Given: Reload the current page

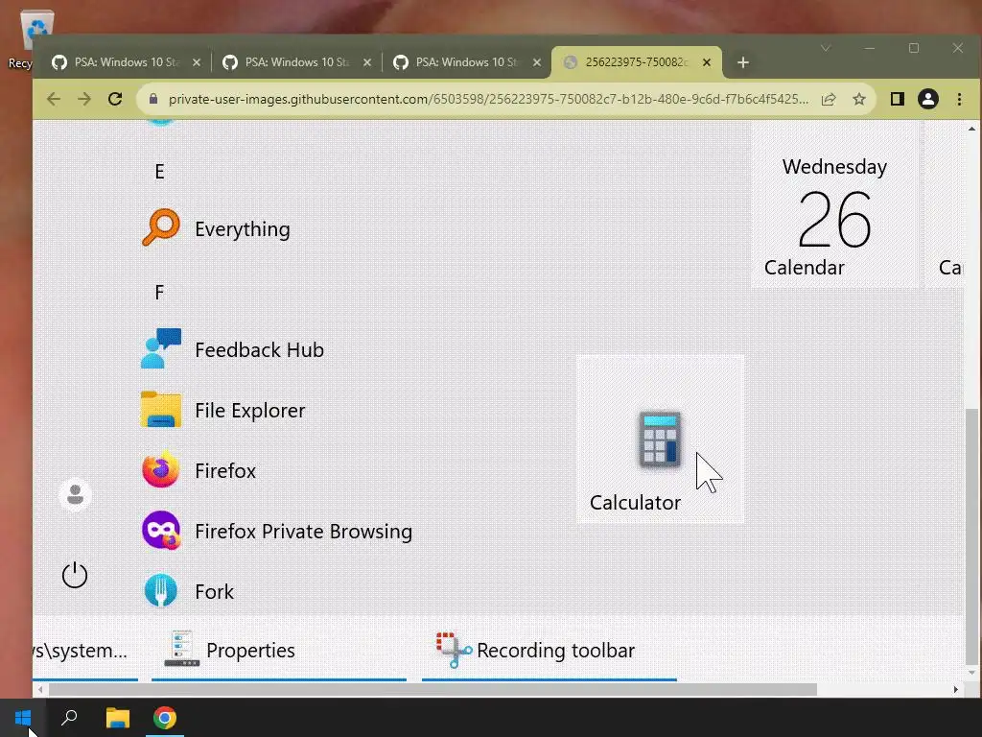Looking at the screenshot, I should (115, 99).
